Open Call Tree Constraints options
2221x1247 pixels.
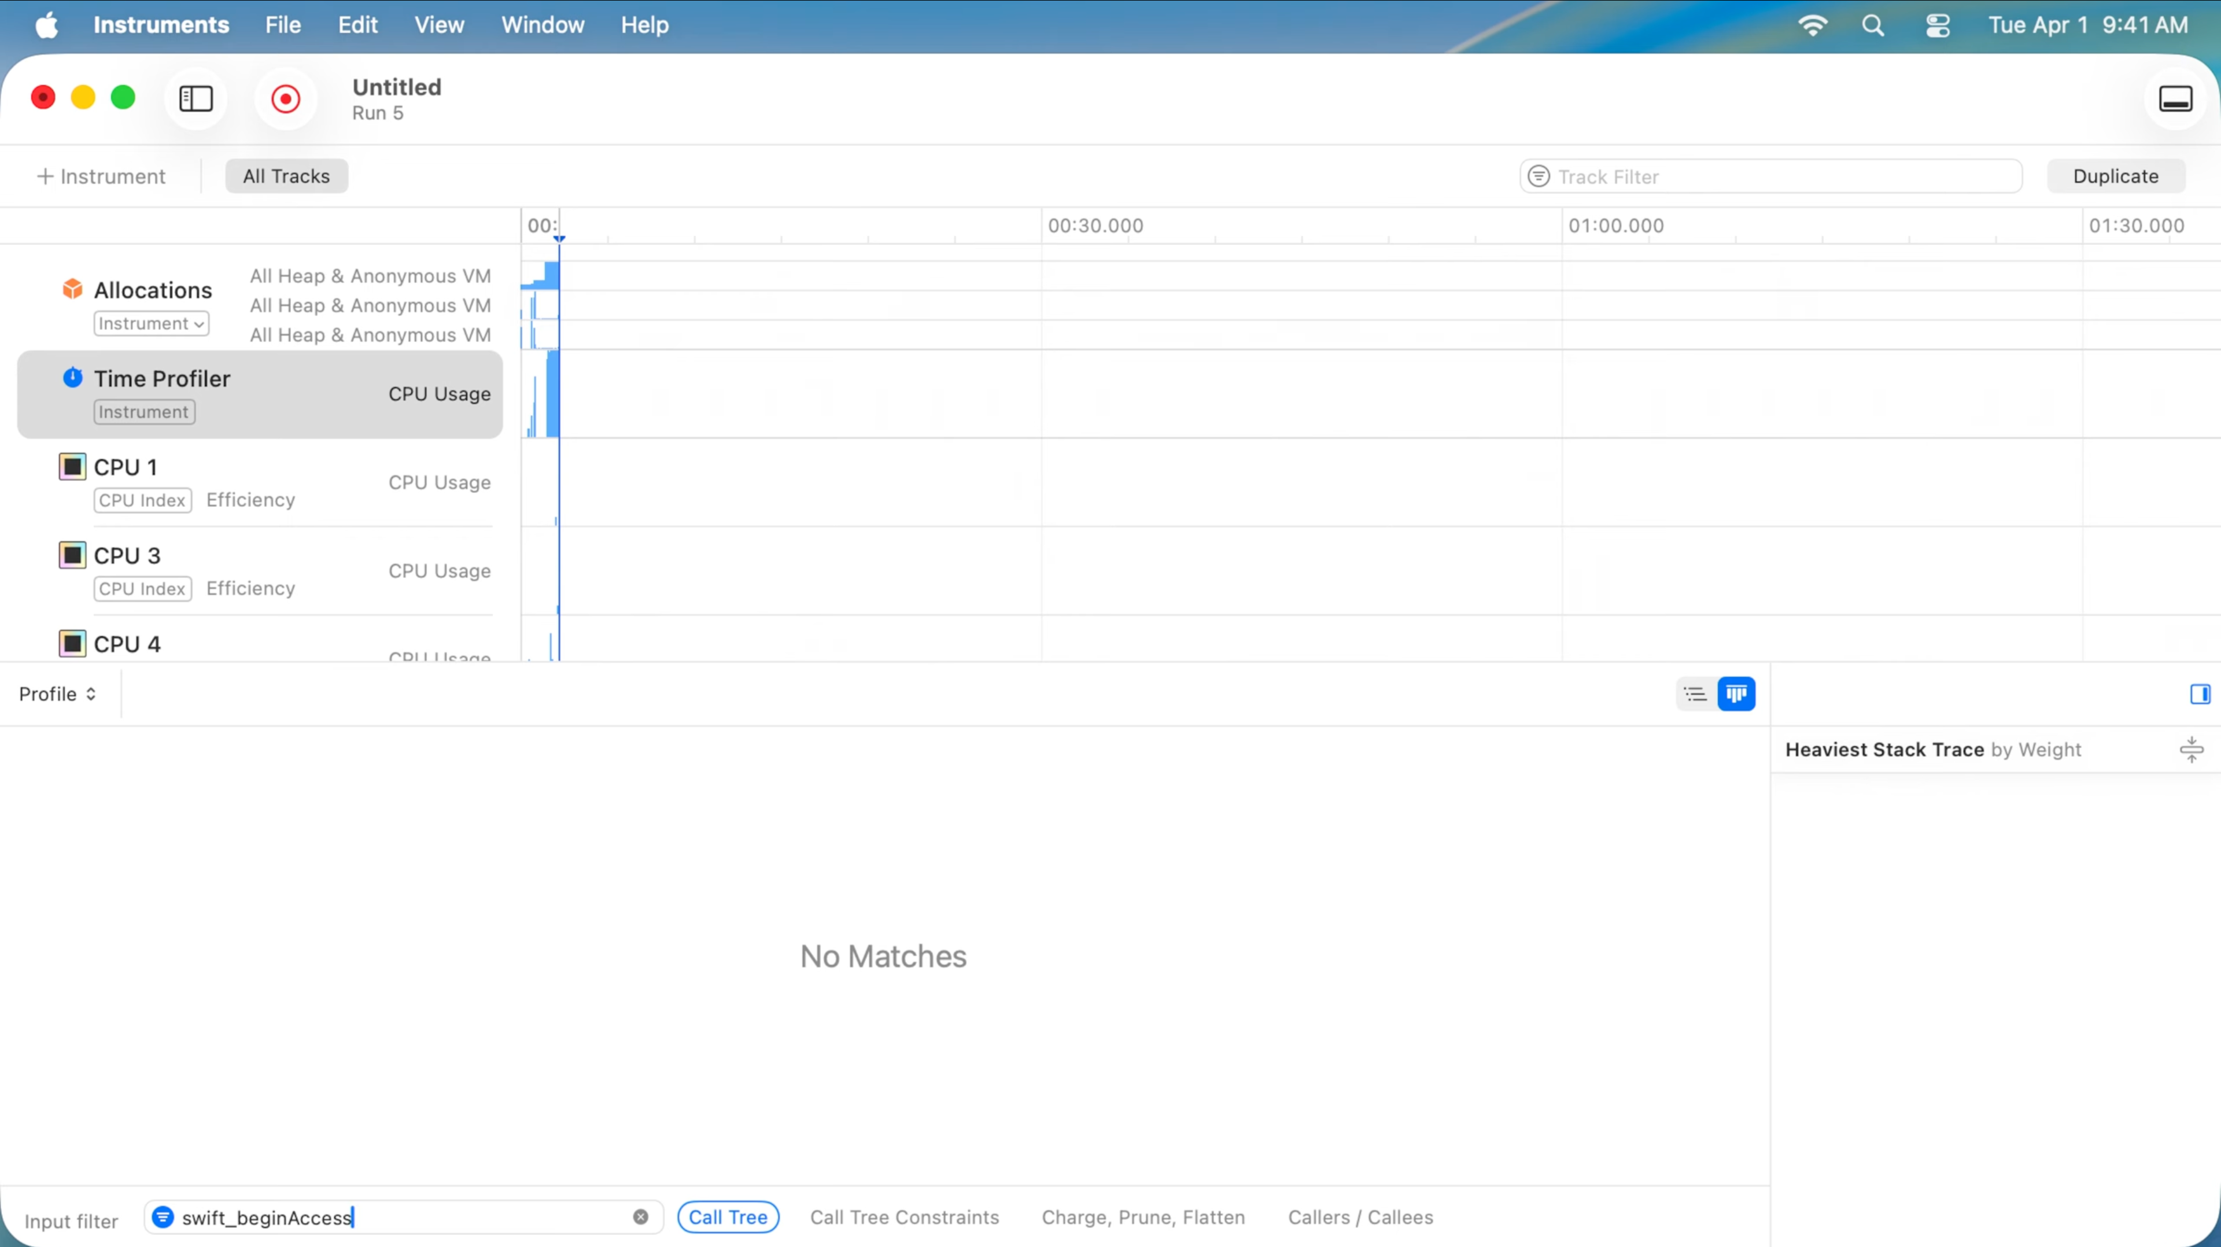coord(905,1217)
